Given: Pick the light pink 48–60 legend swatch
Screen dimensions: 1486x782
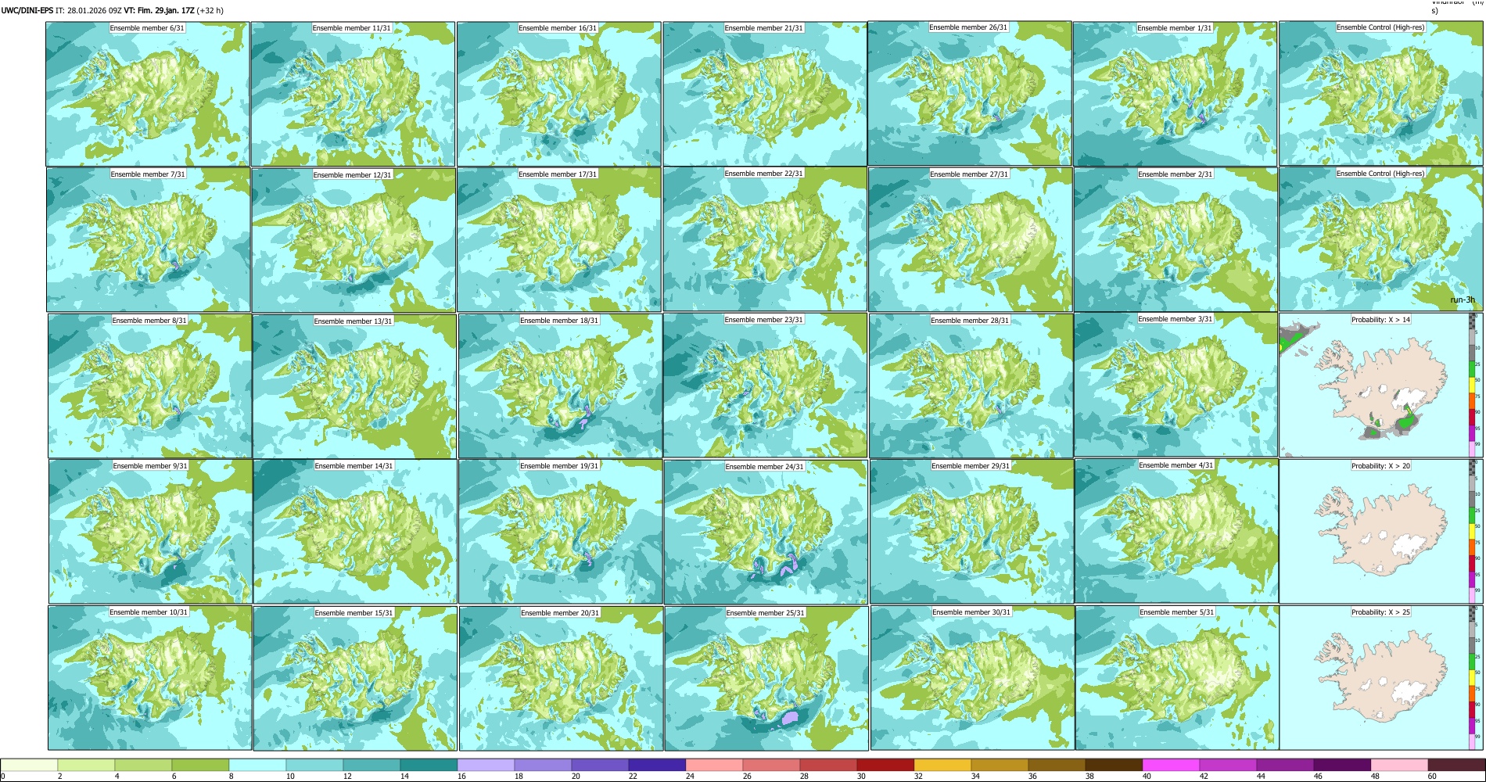Looking at the screenshot, I should pos(1399,766).
